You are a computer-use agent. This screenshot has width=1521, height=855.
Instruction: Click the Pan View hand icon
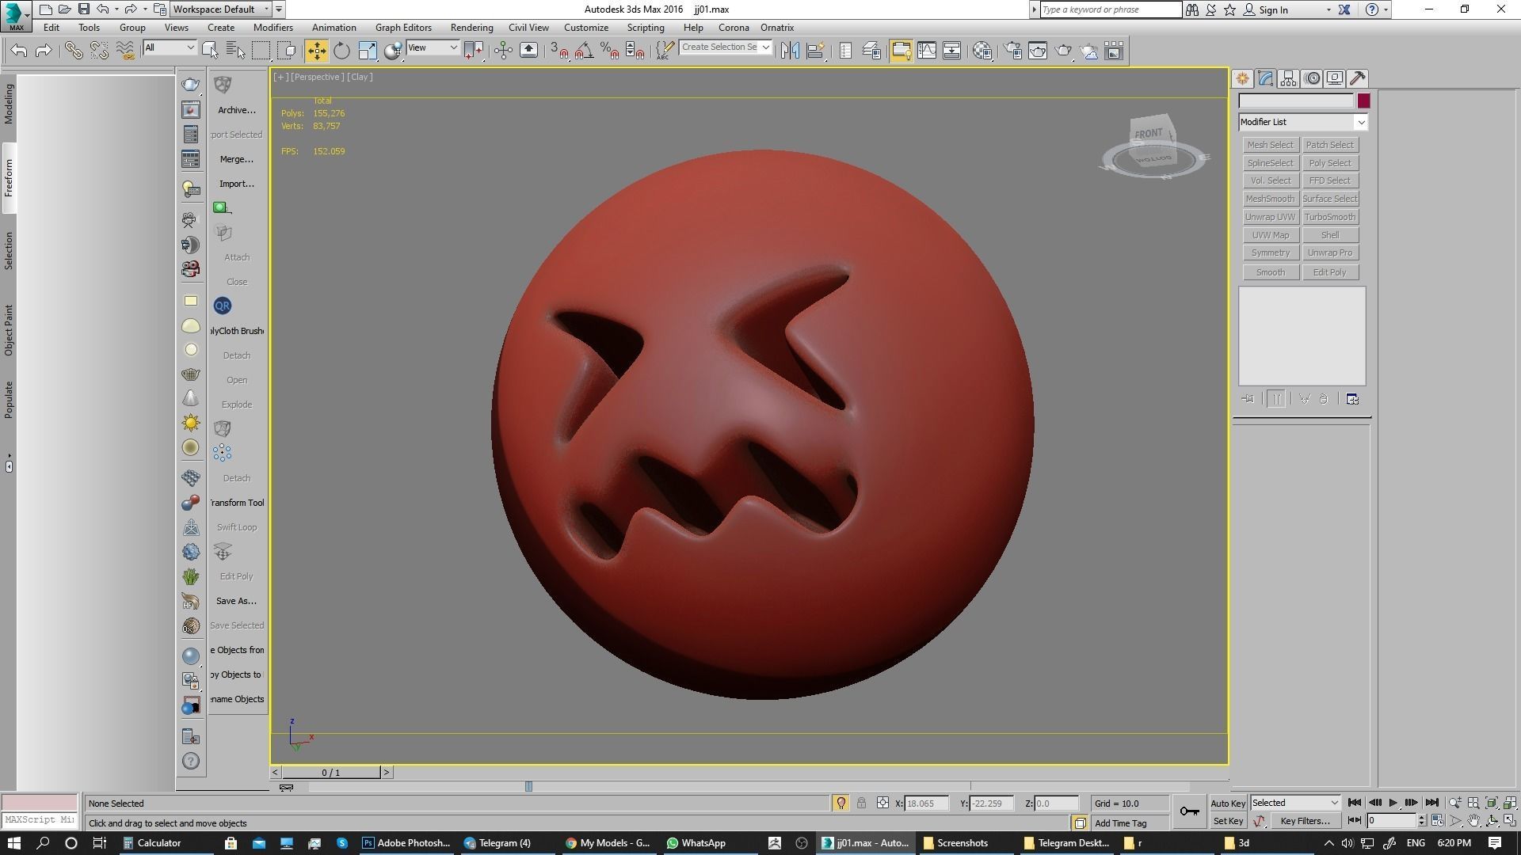pos(1473,821)
